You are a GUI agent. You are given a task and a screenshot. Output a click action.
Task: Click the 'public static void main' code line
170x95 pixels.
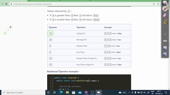[x=78, y=81]
